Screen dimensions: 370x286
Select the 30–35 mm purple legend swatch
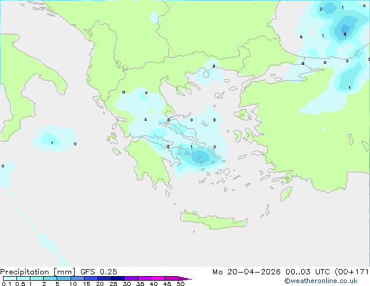(x=131, y=278)
